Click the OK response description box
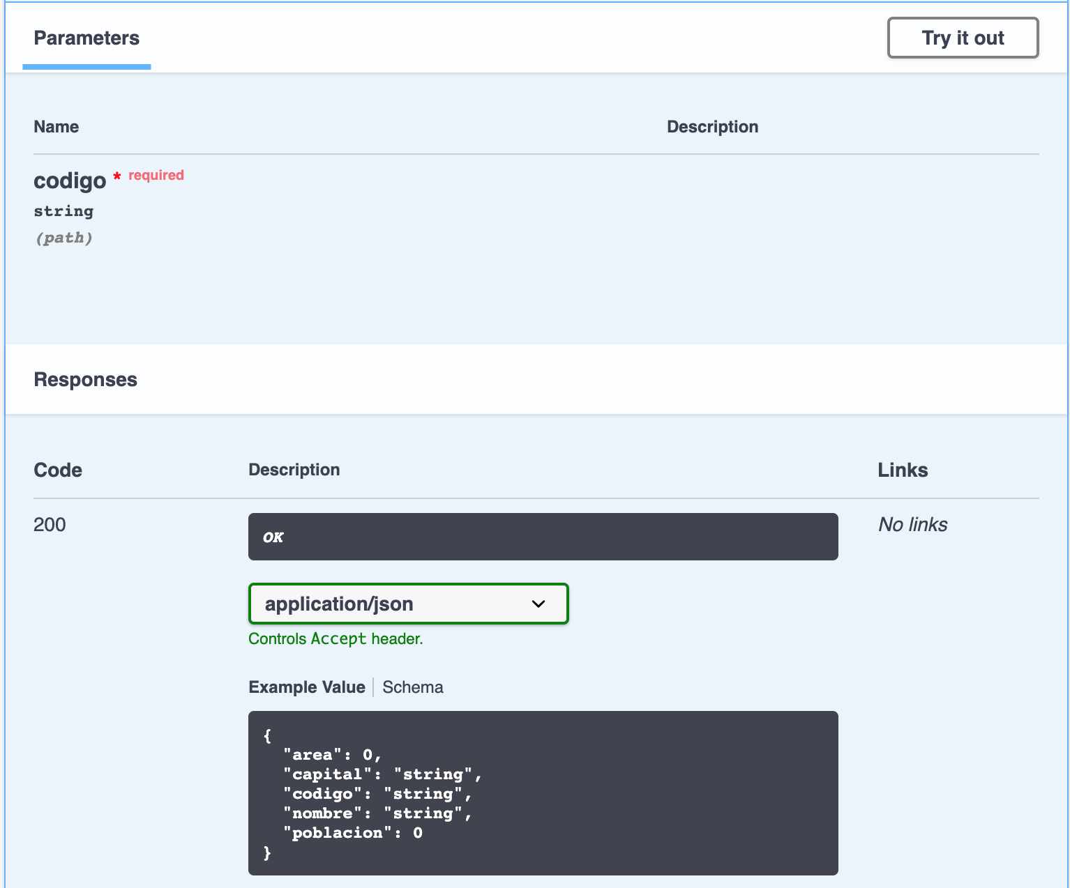 click(x=543, y=537)
